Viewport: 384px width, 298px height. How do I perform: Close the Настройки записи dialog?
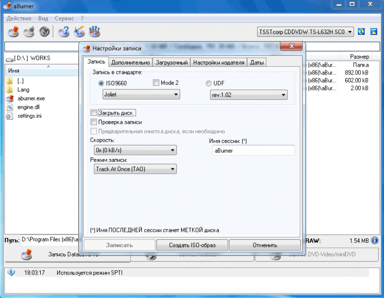click(x=291, y=46)
